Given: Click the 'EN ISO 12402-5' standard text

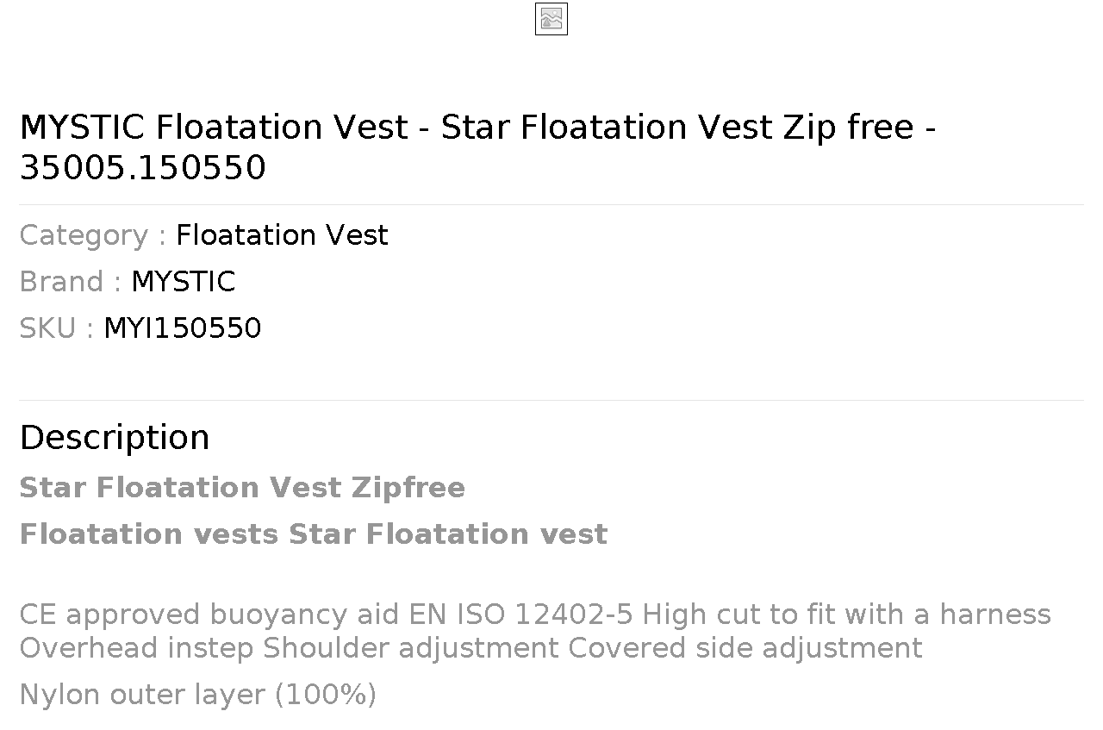Looking at the screenshot, I should coord(520,615).
